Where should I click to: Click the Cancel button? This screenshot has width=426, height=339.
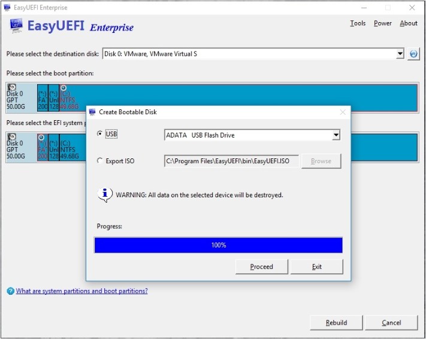tap(391, 323)
